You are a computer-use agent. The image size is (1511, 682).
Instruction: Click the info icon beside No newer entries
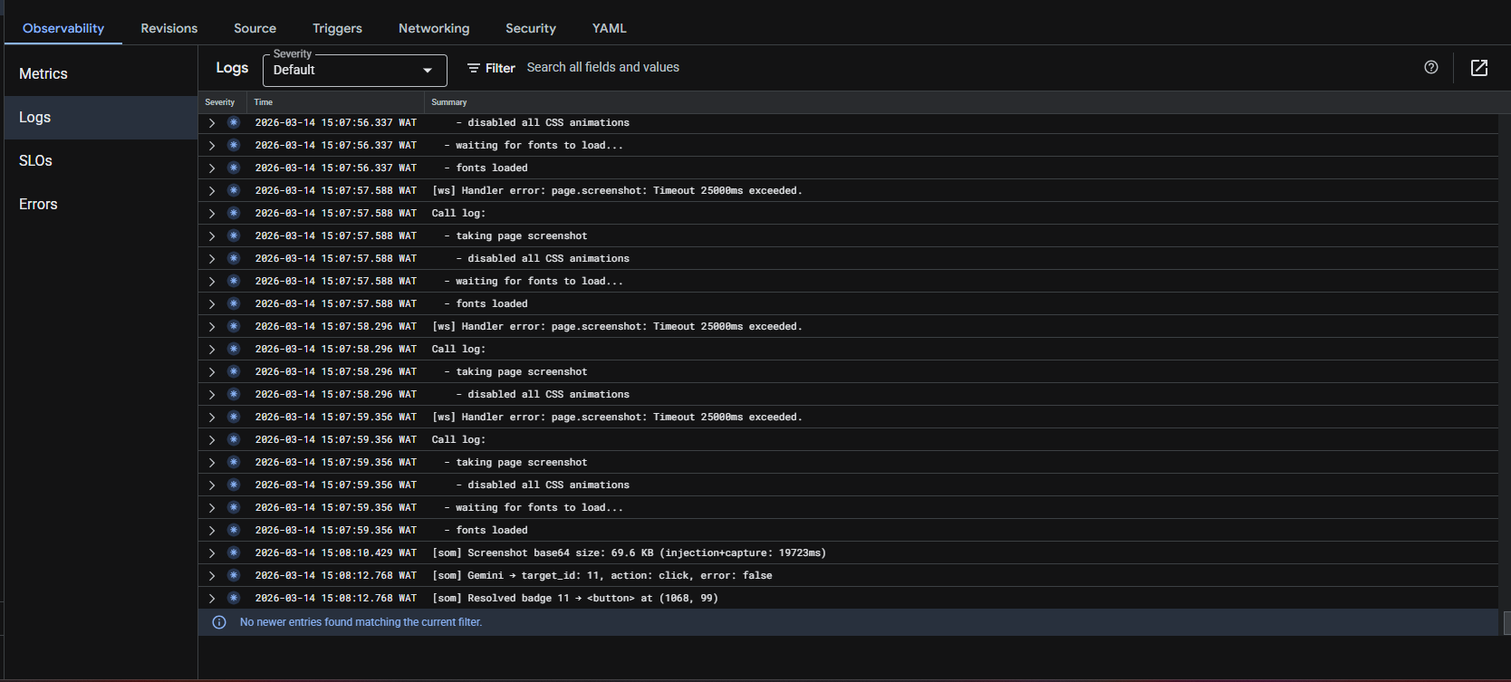click(219, 622)
